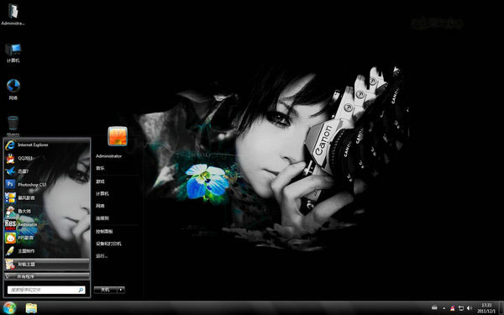Open the network tray icon

pyautogui.click(x=461, y=308)
